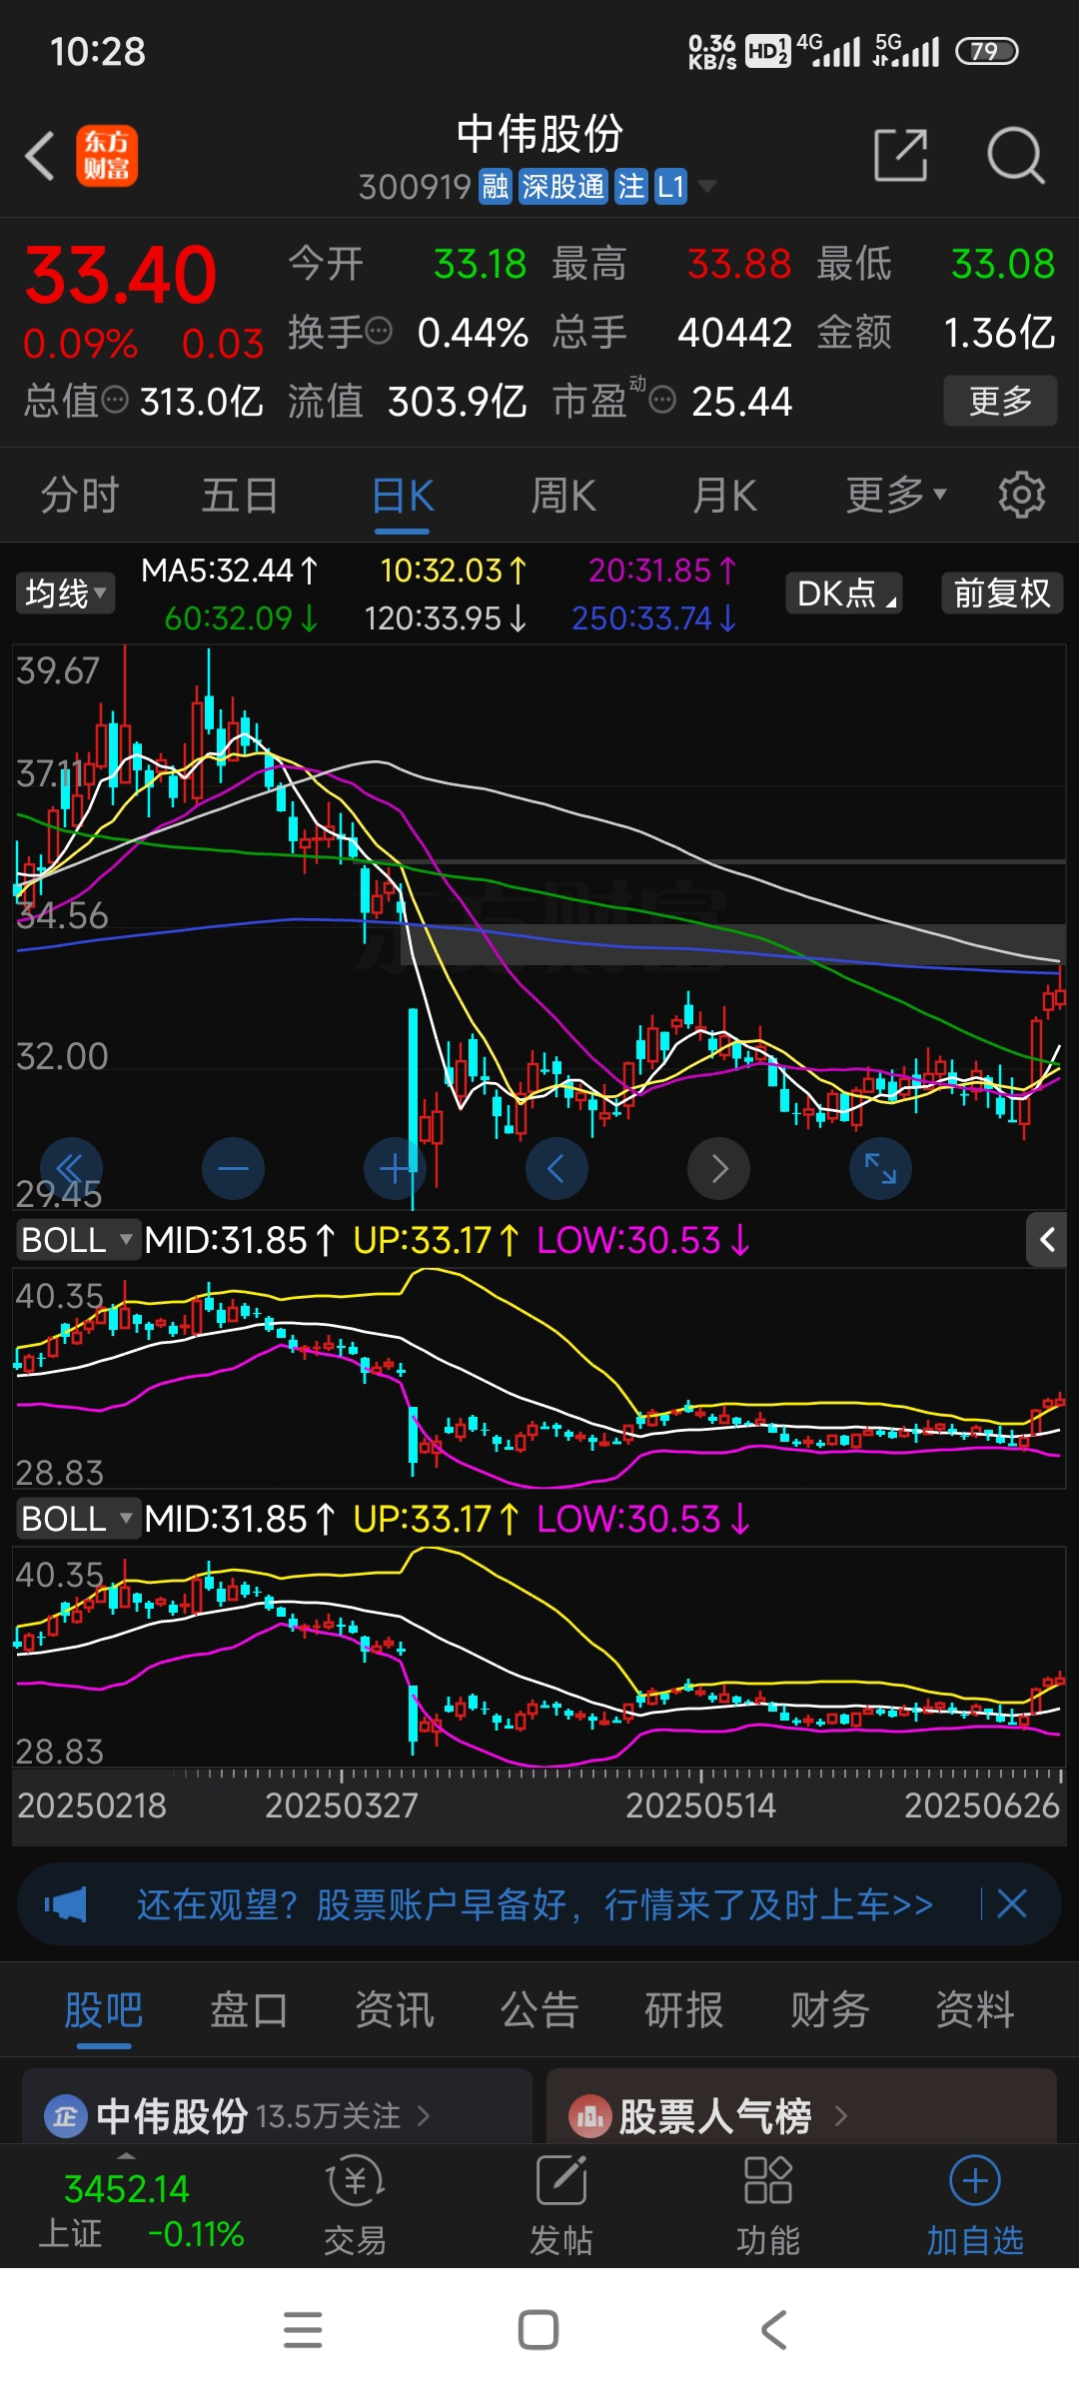Viewport: 1079px width, 2398px height.
Task: Open chart settings gear icon
Action: 1022,495
